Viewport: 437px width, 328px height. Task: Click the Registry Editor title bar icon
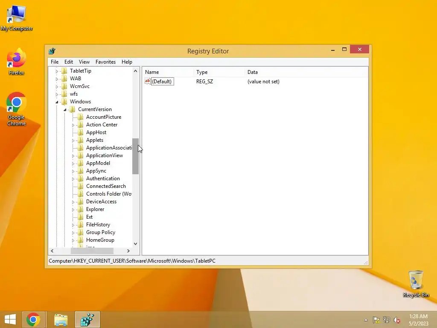52,51
